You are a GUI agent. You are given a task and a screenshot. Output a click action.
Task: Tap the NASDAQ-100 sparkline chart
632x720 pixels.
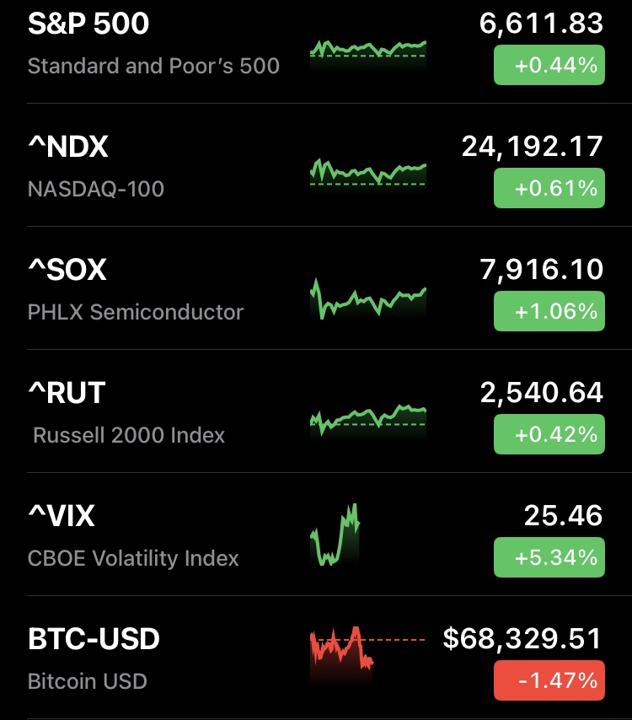coord(368,173)
